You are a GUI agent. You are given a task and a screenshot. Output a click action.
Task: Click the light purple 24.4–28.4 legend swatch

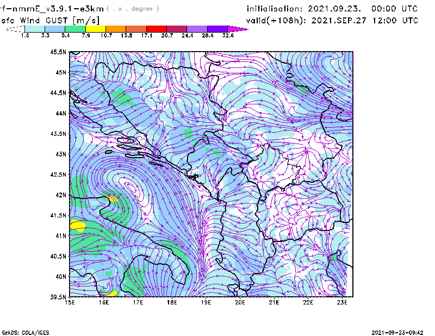tap(197, 29)
